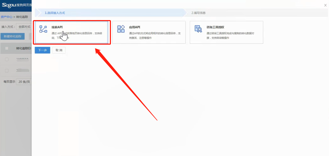Pick the 咨询工具授权 option title
This screenshot has width=329, height=156.
pos(215,27)
